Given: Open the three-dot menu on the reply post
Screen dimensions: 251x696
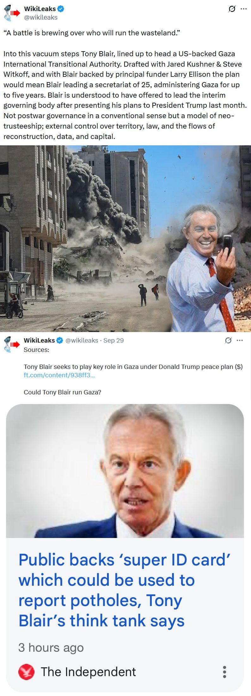Looking at the screenshot, I should [x=240, y=340].
